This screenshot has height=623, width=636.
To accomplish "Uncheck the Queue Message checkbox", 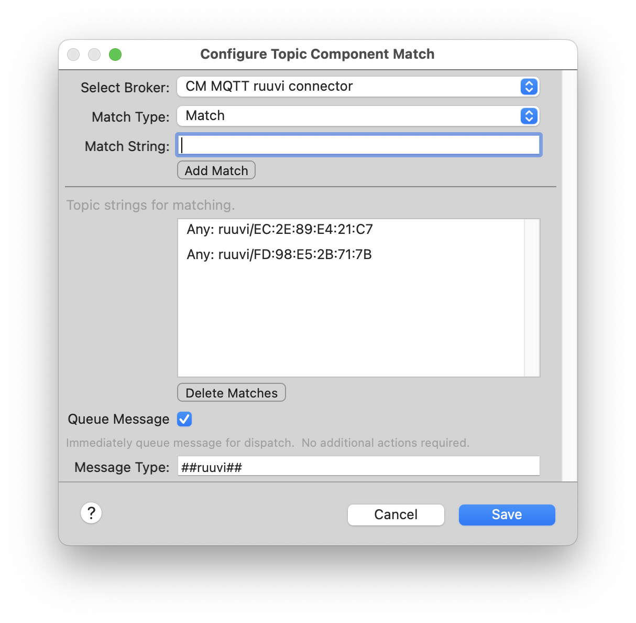I will click(x=184, y=419).
